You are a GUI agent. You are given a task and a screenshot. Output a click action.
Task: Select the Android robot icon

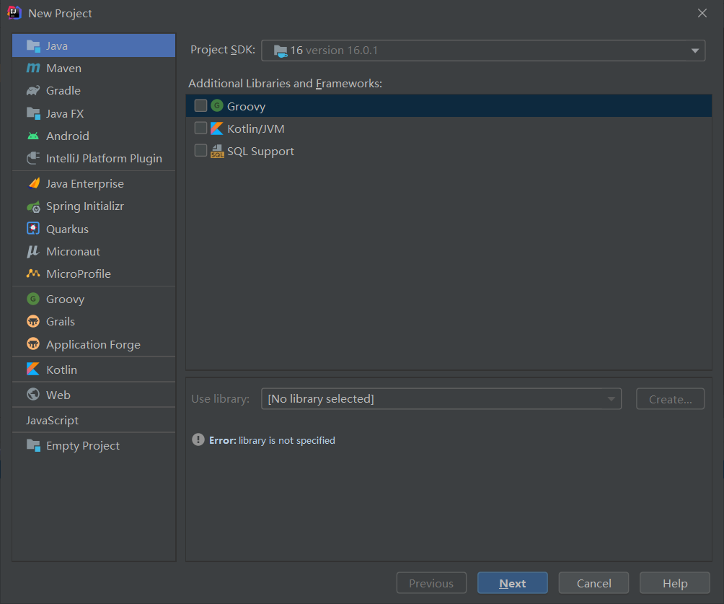(x=33, y=136)
